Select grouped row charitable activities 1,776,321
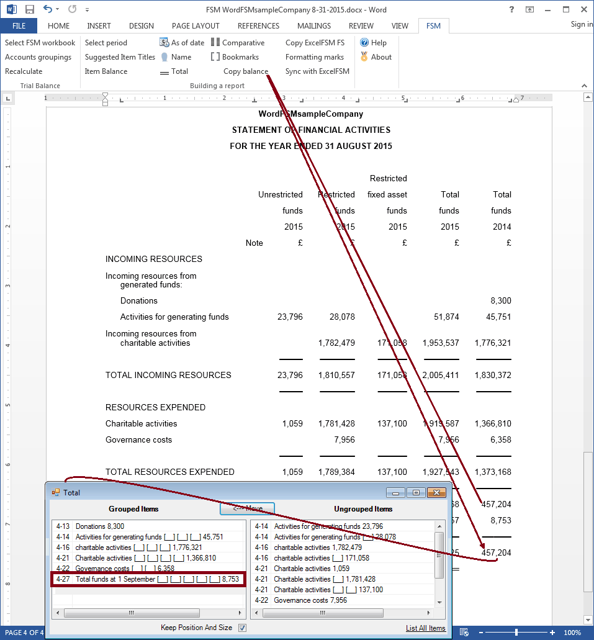The image size is (594, 640). [x=149, y=548]
